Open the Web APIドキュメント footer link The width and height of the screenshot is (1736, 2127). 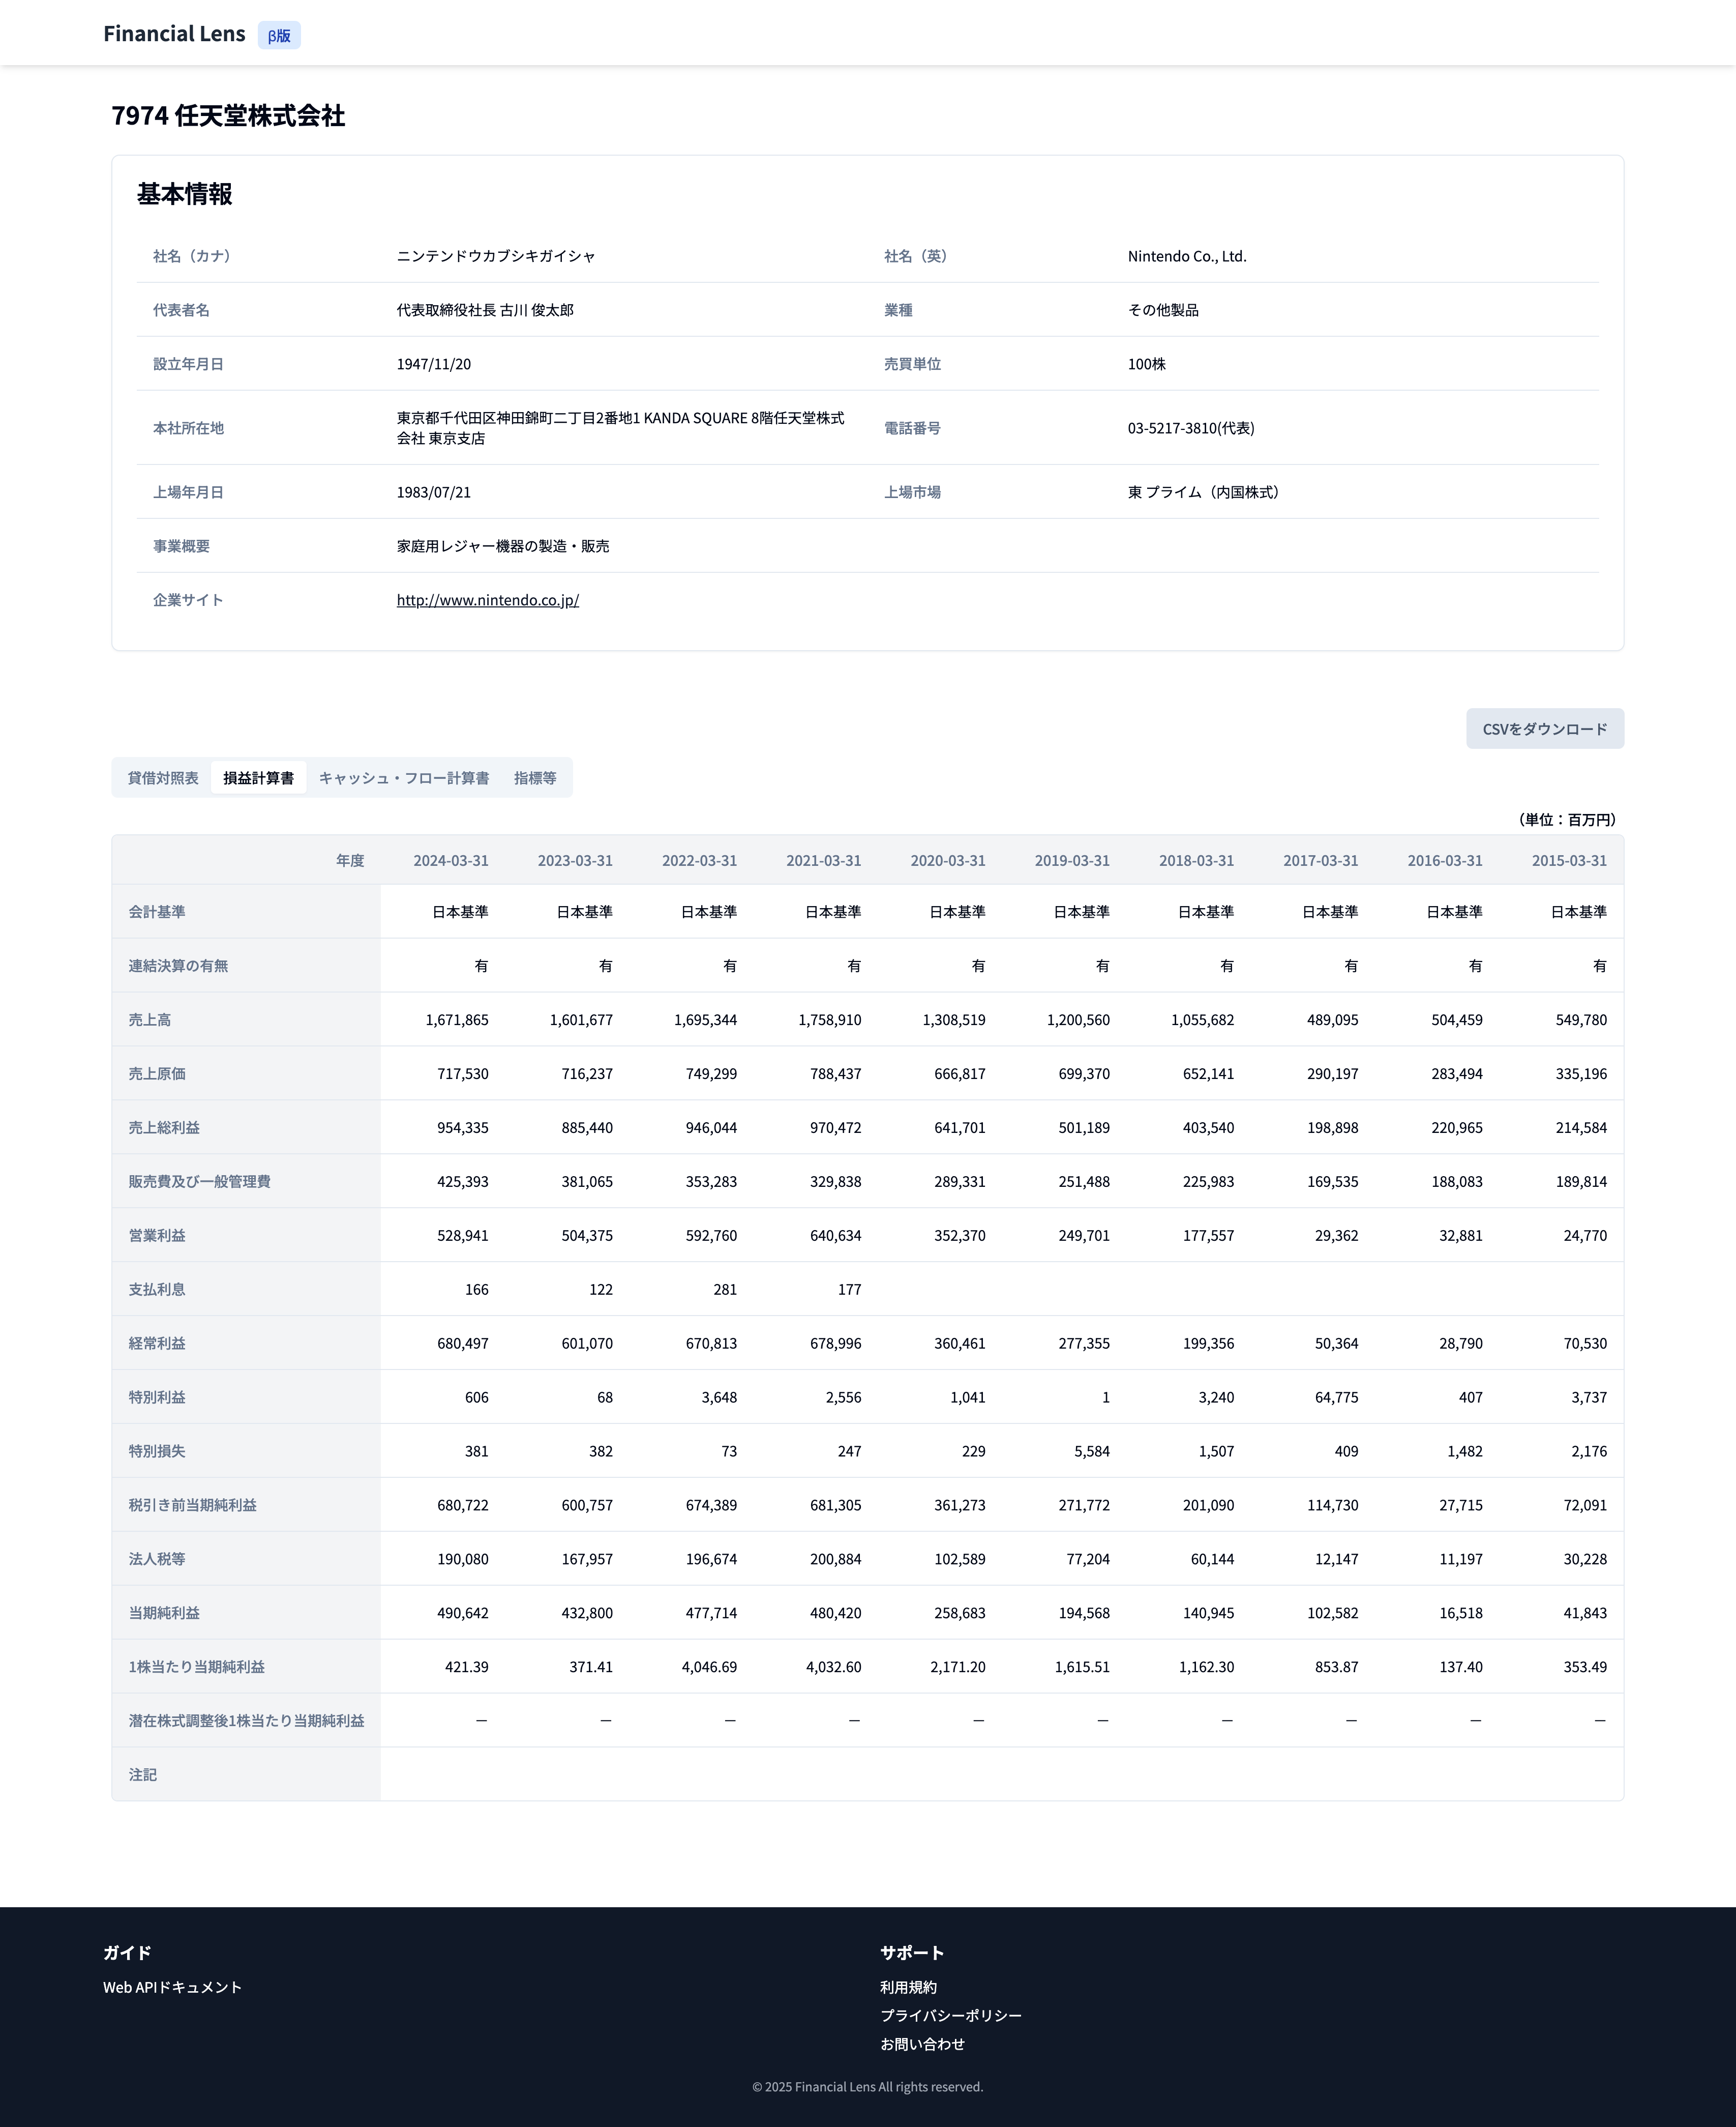(x=172, y=1987)
